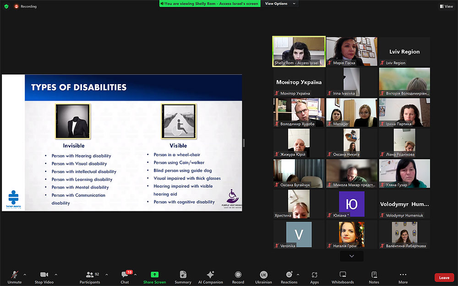This screenshot has width=458, height=286.
Task: Select Оксана Никига's video tile
Action: click(352, 143)
